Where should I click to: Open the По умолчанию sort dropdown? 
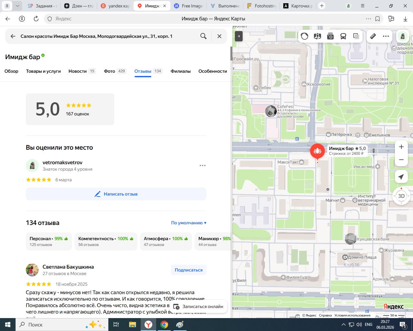pos(189,223)
